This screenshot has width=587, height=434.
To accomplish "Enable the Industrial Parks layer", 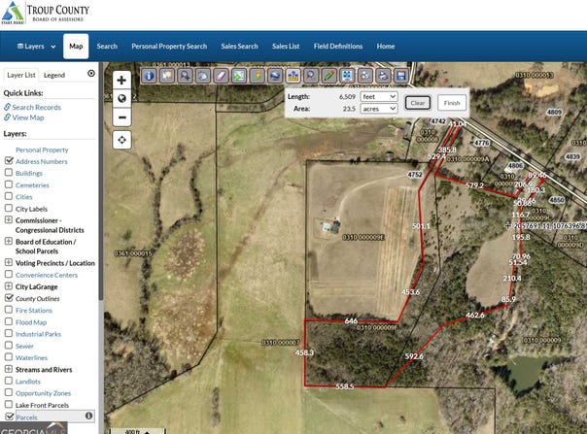I will point(9,333).
